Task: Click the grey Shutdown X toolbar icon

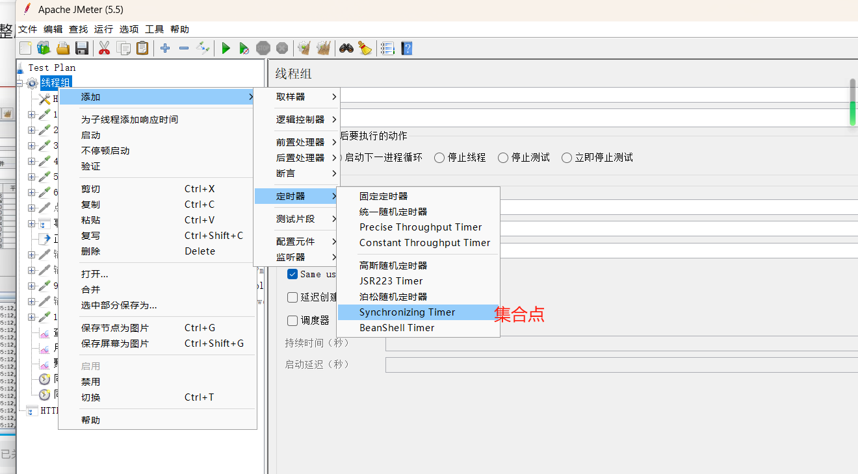Action: click(282, 48)
